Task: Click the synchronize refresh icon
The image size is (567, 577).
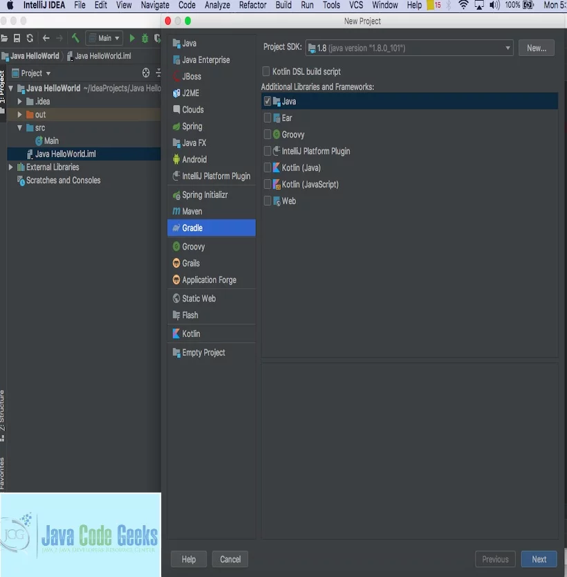Action: [x=30, y=38]
